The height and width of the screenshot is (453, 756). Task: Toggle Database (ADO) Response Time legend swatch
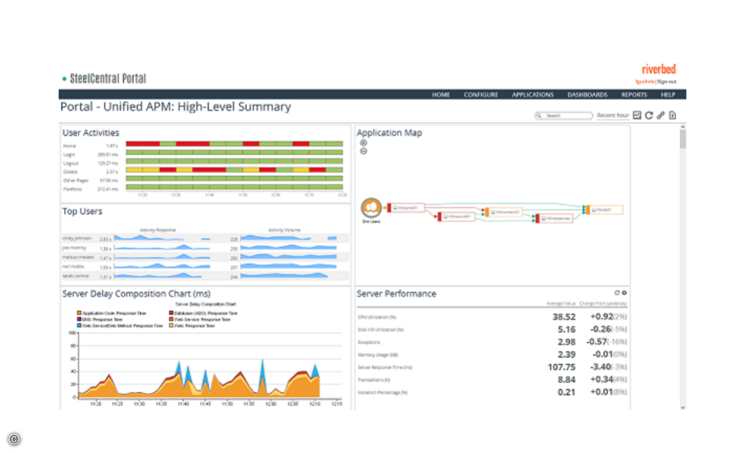point(171,313)
